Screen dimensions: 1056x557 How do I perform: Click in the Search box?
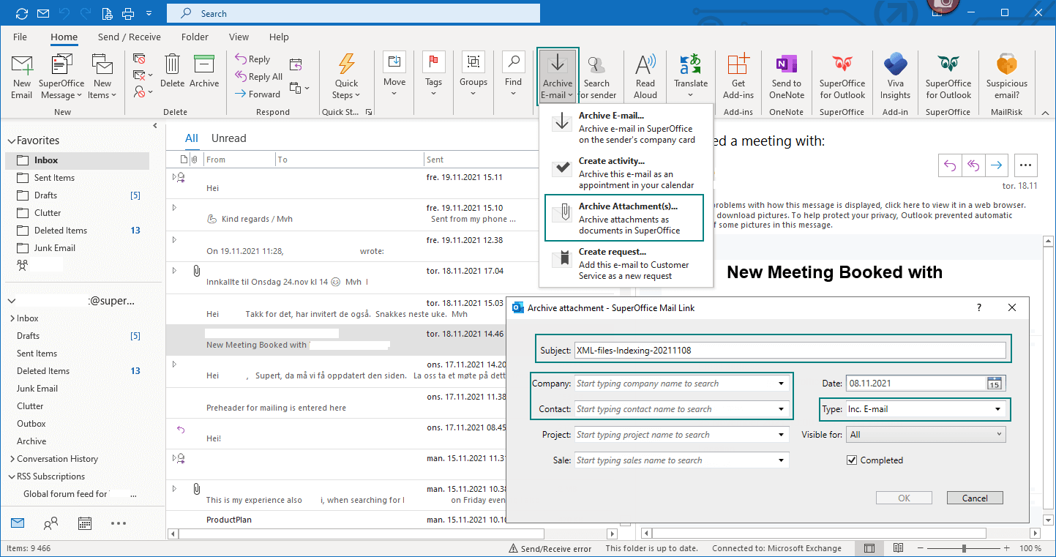click(353, 13)
